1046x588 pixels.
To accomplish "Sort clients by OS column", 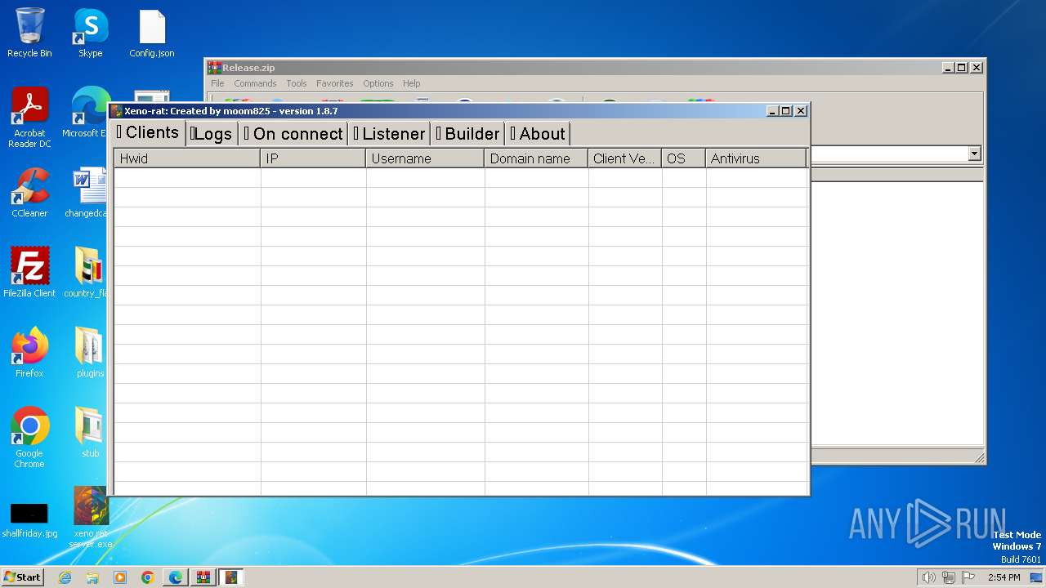I will coord(684,158).
